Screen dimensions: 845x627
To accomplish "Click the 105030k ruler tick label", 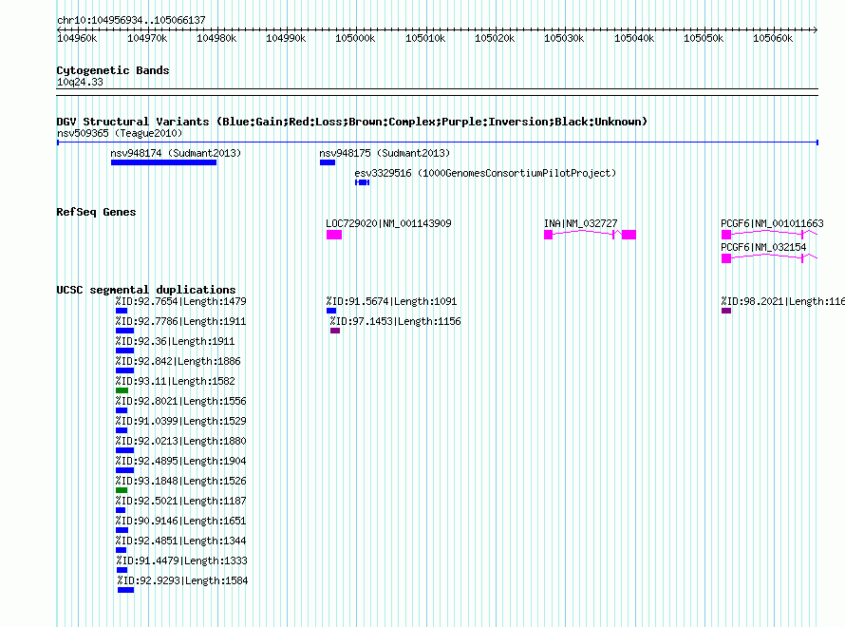I will [x=564, y=38].
